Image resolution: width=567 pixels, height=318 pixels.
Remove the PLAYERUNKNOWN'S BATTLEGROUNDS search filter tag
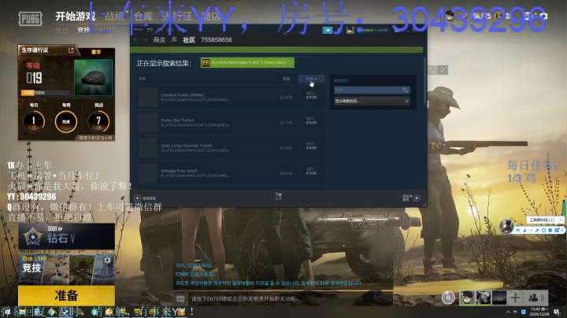tap(289, 62)
